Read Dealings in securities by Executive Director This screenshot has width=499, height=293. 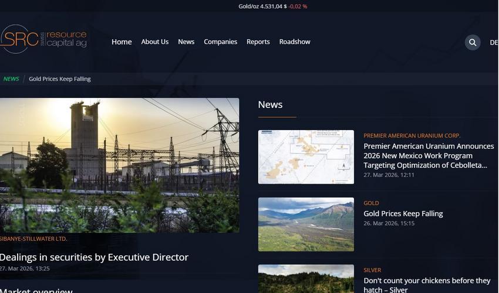coord(94,257)
